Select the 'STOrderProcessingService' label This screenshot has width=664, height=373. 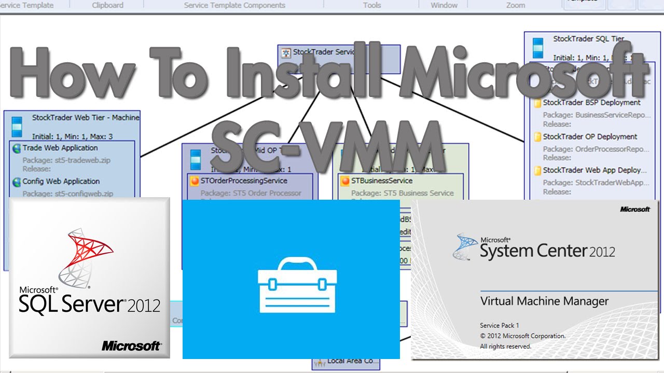pyautogui.click(x=244, y=181)
